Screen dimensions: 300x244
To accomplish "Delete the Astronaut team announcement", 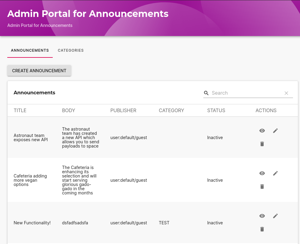I will [262, 144].
